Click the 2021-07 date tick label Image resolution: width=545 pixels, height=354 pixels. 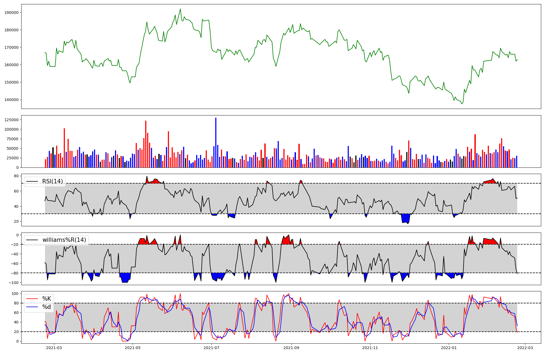(211, 348)
